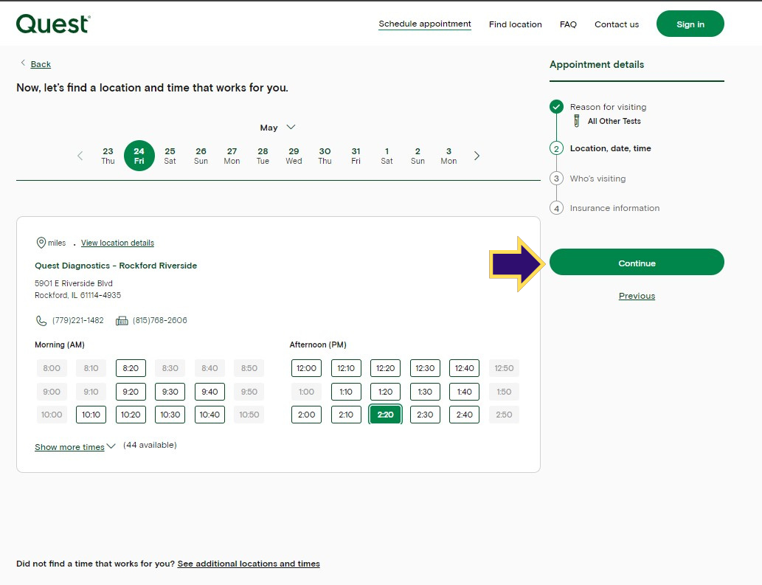
Task: Go to previous dates with left arrow
Action: [80, 156]
